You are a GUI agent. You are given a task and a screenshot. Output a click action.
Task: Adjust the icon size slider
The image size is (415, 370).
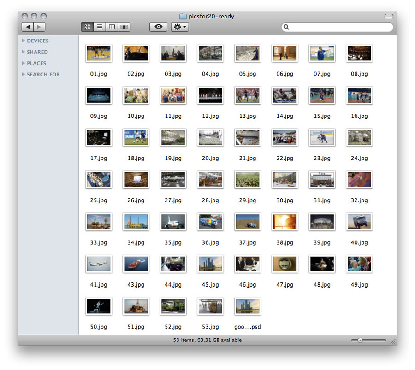click(360, 341)
